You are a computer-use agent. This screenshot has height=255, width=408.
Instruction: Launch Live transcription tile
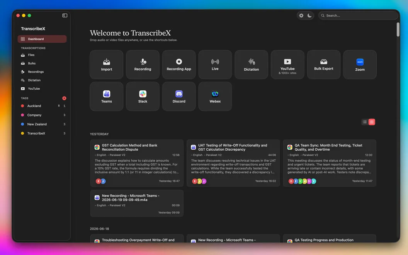pyautogui.click(x=215, y=65)
